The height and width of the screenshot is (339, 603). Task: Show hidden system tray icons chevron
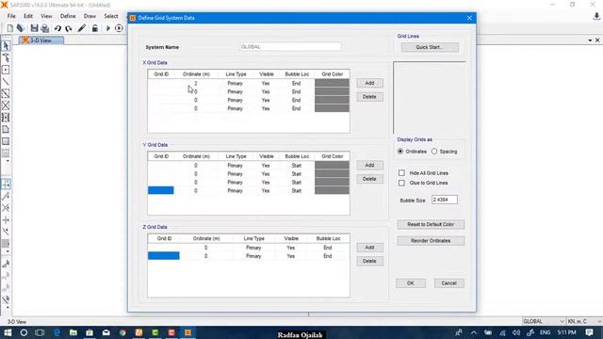(473, 332)
